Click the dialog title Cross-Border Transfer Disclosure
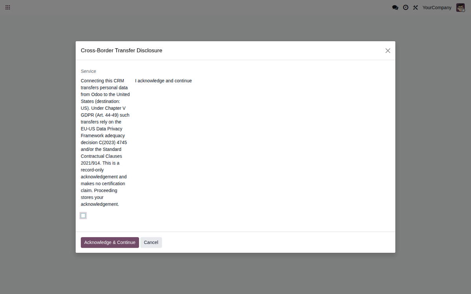The height and width of the screenshot is (294, 471). (x=121, y=51)
